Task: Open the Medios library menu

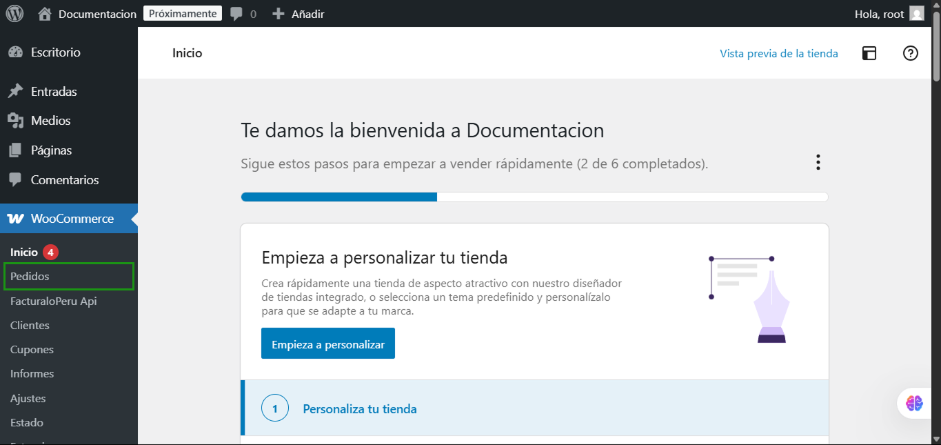Action: tap(50, 121)
